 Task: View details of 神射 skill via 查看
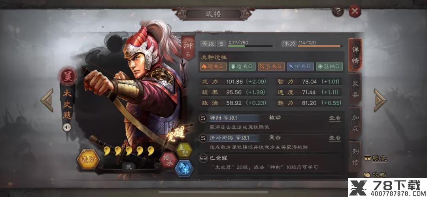335,118
